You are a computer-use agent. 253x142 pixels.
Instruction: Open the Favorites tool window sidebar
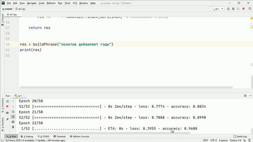pos(3,124)
